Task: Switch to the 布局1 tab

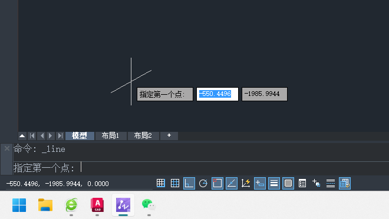Action: (x=111, y=136)
